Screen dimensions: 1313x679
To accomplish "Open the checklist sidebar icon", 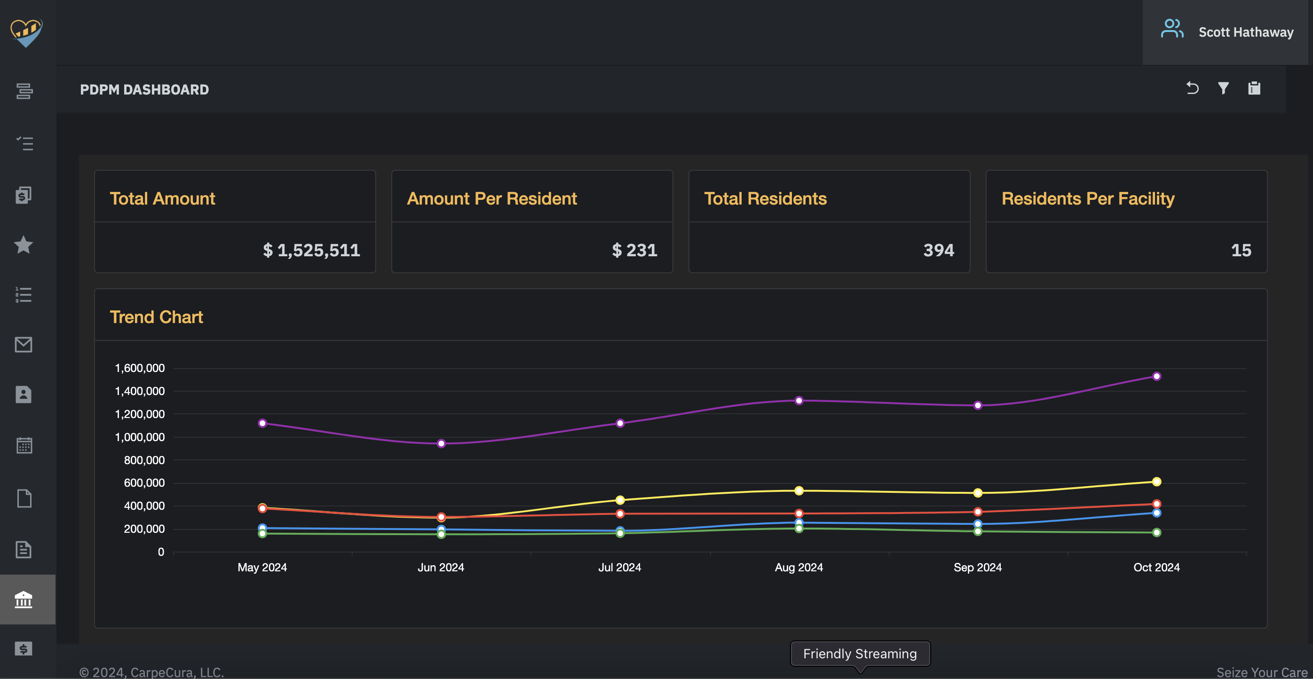I will click(x=24, y=143).
